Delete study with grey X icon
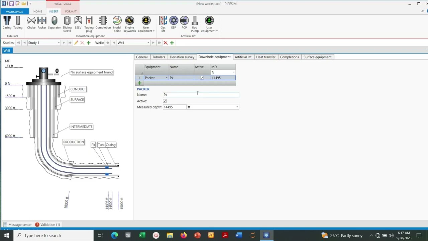This screenshot has height=241, width=428. point(82,43)
